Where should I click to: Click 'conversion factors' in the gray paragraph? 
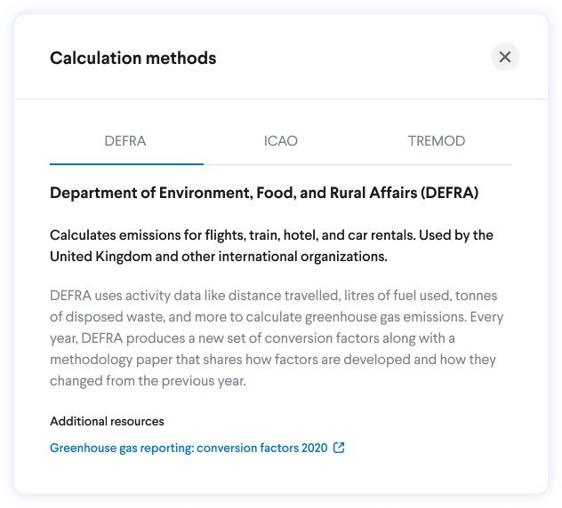coord(322,338)
